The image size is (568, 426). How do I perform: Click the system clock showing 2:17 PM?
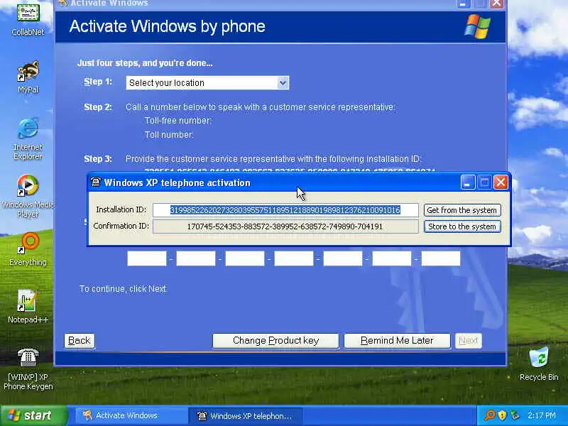point(541,415)
